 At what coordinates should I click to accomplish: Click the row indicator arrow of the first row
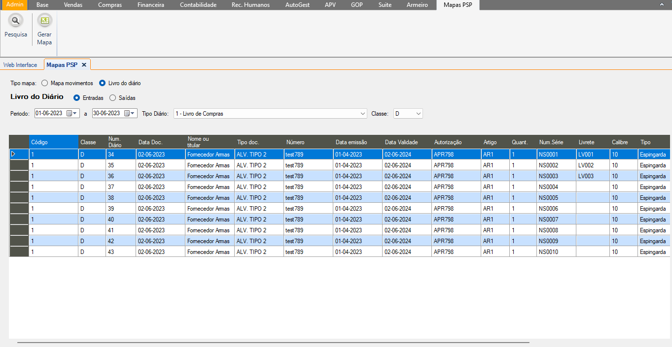(x=13, y=154)
